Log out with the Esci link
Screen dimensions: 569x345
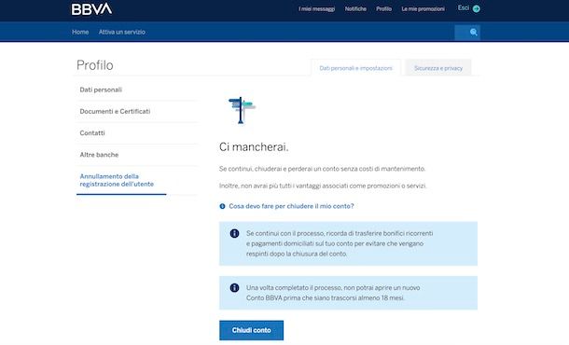pyautogui.click(x=463, y=8)
